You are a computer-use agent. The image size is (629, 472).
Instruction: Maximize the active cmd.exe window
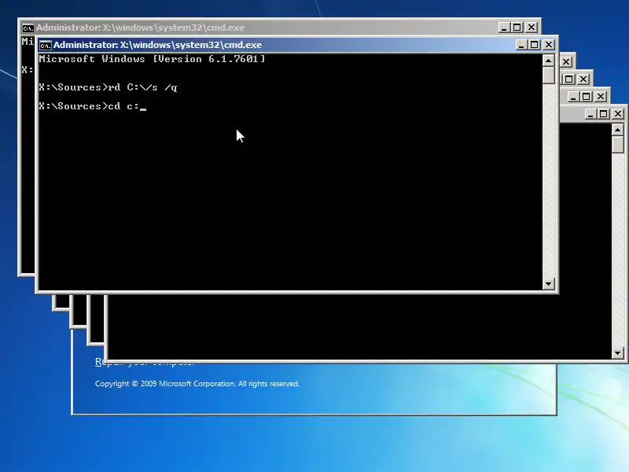535,45
